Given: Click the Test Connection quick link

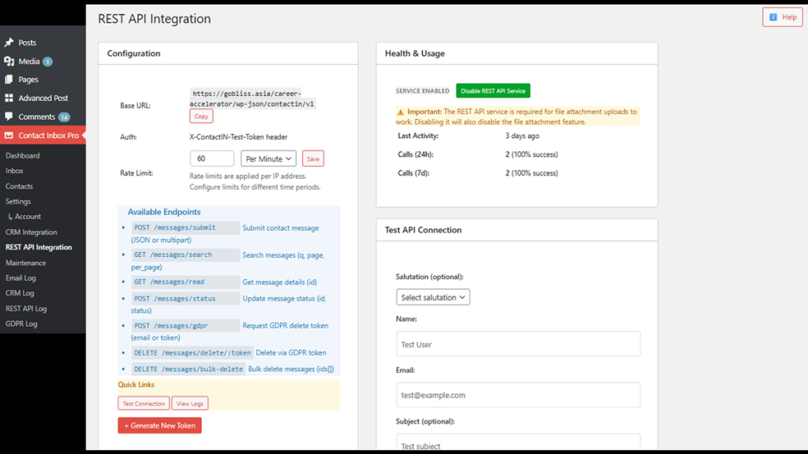Looking at the screenshot, I should [144, 404].
